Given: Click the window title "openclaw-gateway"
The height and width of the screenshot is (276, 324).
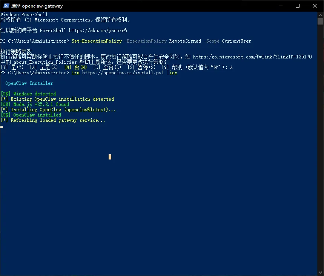Looking at the screenshot, I should [x=42, y=6].
